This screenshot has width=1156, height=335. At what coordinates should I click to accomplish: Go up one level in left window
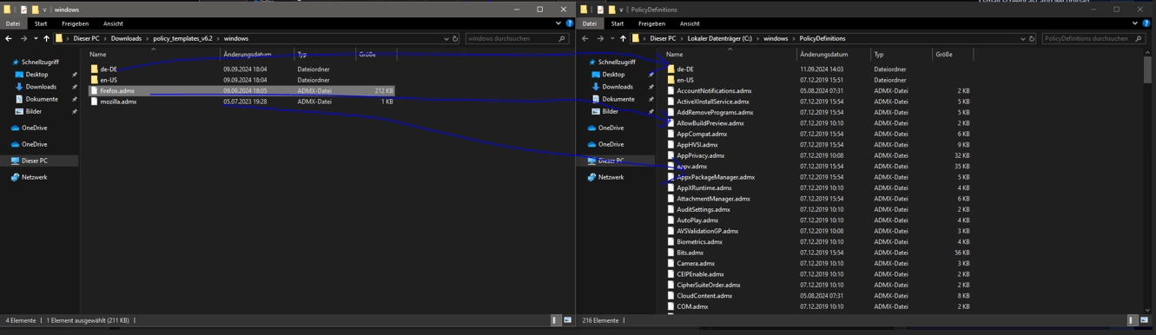click(x=47, y=38)
